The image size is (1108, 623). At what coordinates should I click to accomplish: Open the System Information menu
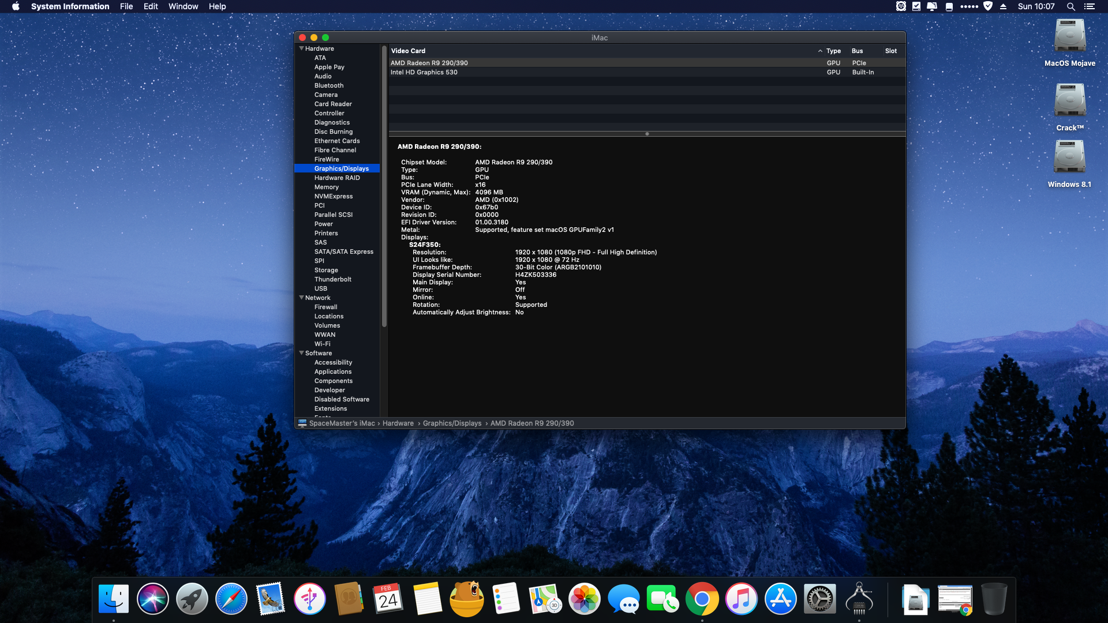[70, 6]
